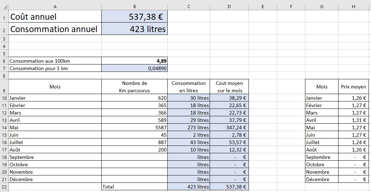Select the total cost cell in row 22
The height and width of the screenshot is (192, 371).
coord(229,187)
